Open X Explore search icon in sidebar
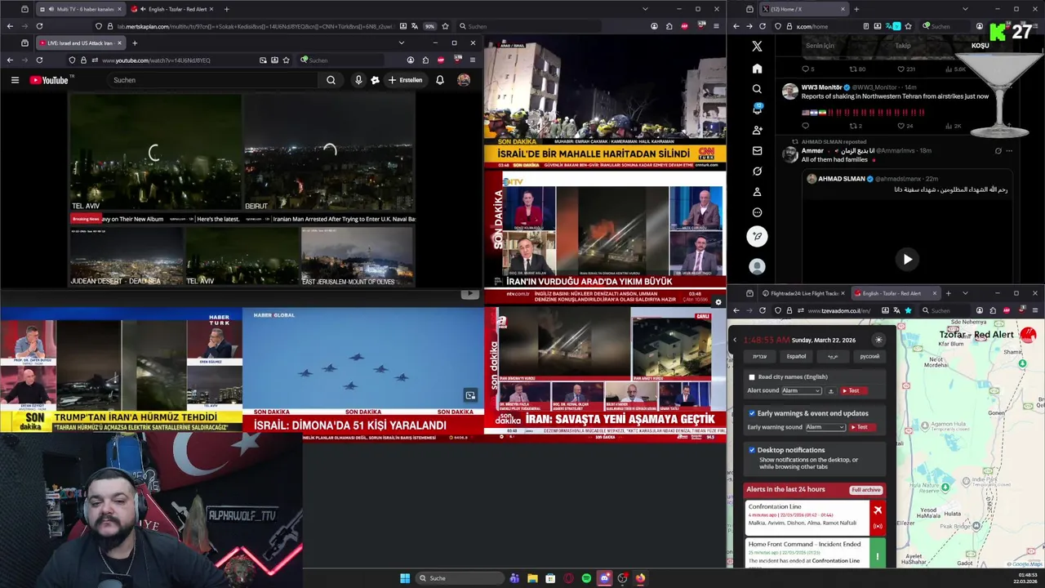This screenshot has height=588, width=1045. [757, 89]
